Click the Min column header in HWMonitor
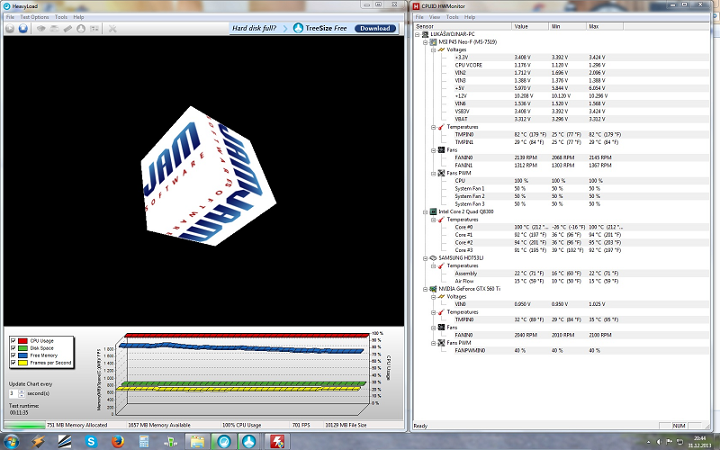This screenshot has width=720, height=450. (568, 26)
